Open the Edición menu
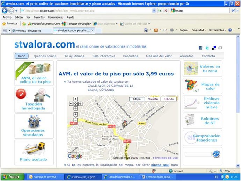Screen dimensions: 241x181 click(x=19, y=17)
